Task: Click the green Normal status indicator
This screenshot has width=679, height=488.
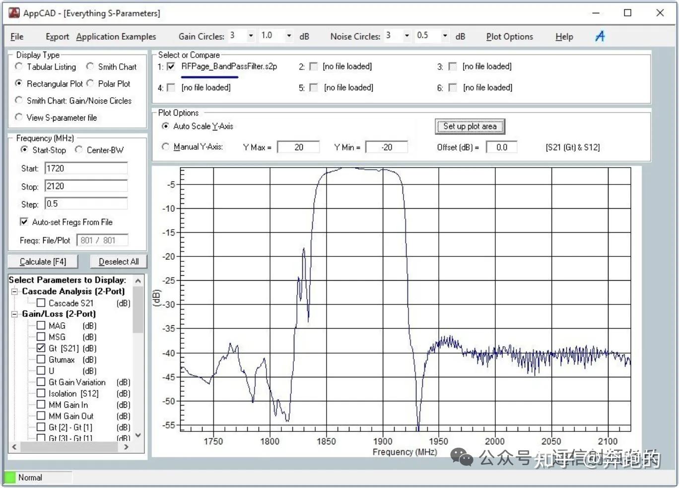Action: 9,478
